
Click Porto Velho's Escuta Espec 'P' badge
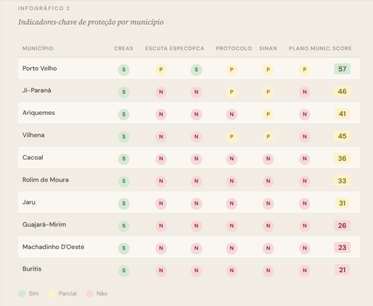tap(161, 70)
